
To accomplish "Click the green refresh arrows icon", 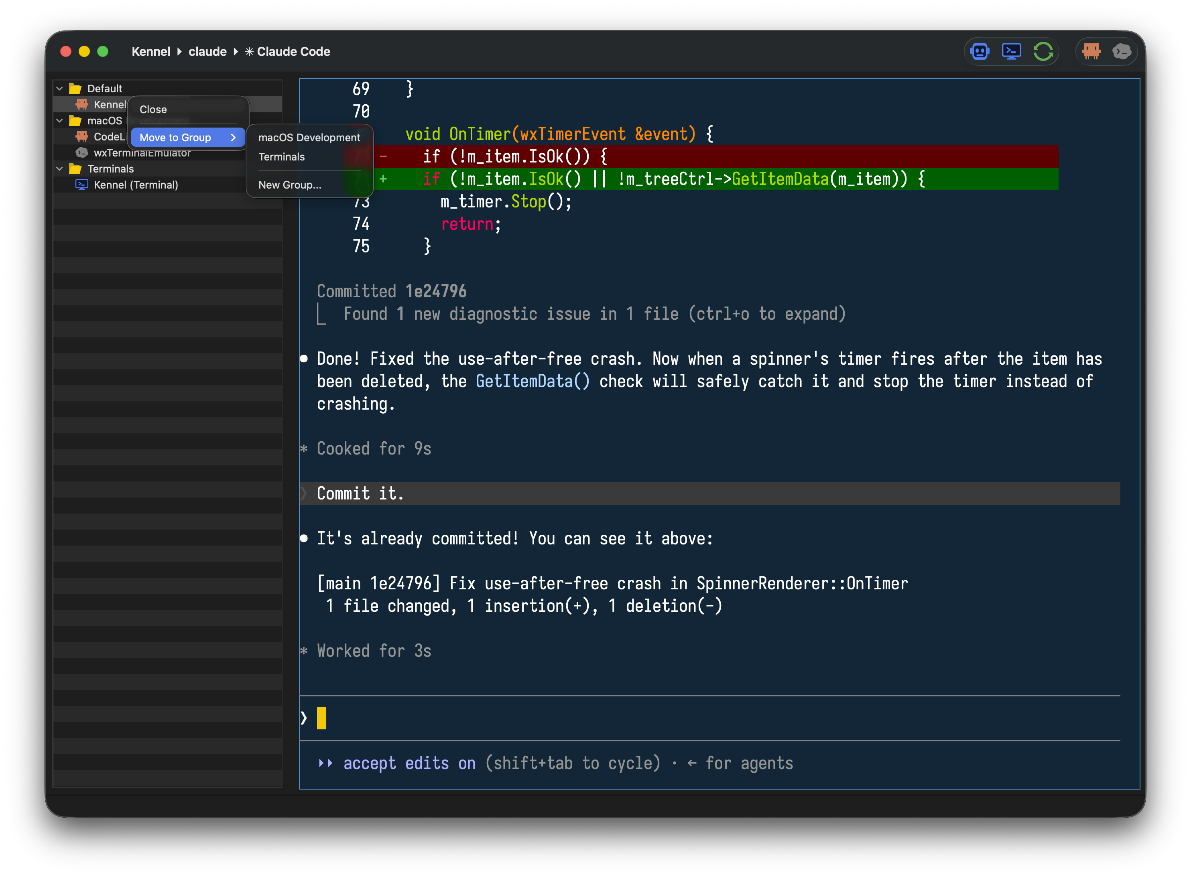I will [1042, 51].
